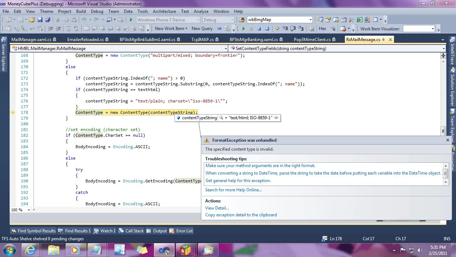The width and height of the screenshot is (456, 257).
Task: Close the FormatException popup
Action: tap(448, 140)
